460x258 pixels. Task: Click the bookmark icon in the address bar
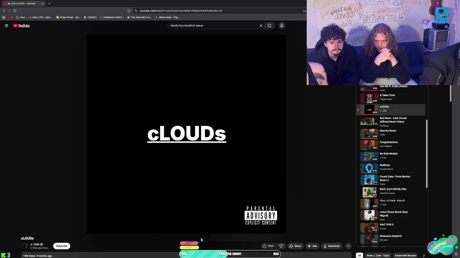(129, 11)
